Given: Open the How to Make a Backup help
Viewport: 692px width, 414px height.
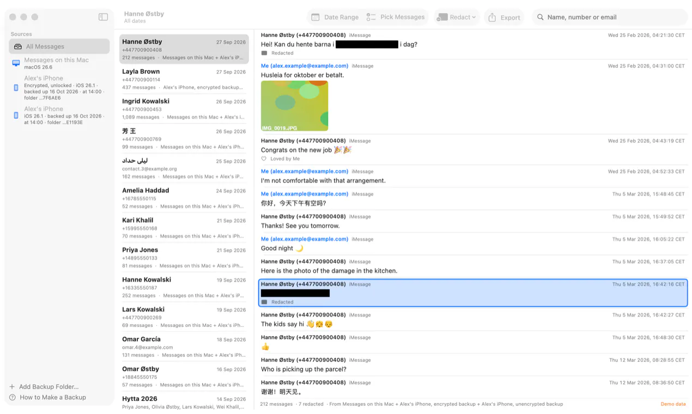Looking at the screenshot, I should click(47, 397).
